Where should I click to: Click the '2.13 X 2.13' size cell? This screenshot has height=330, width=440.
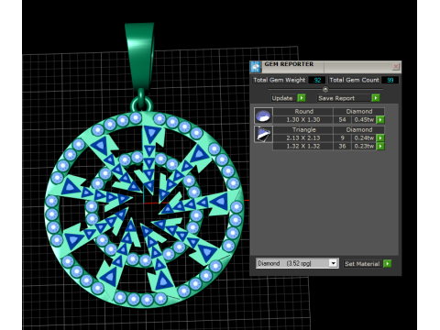tap(303, 138)
